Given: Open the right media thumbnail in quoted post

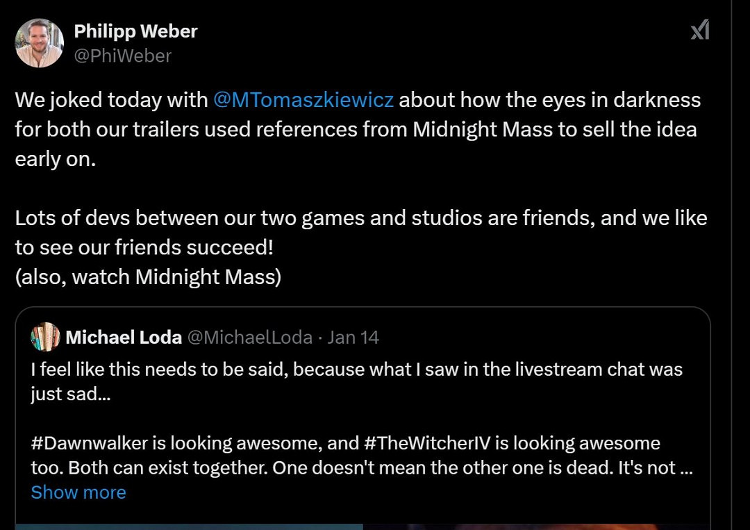Looking at the screenshot, I should click(536, 526).
